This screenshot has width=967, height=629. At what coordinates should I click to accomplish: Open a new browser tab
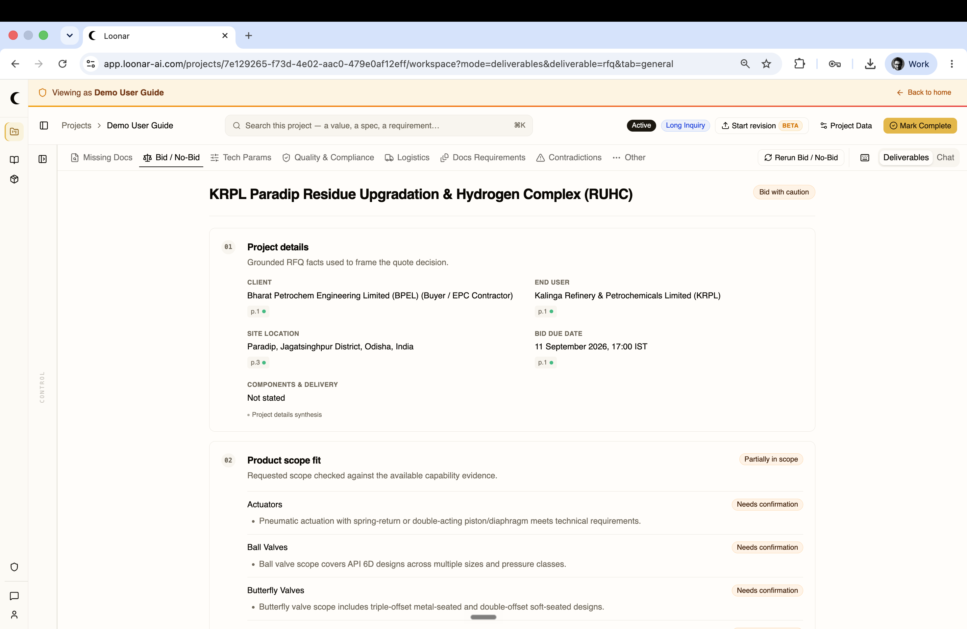pyautogui.click(x=249, y=36)
